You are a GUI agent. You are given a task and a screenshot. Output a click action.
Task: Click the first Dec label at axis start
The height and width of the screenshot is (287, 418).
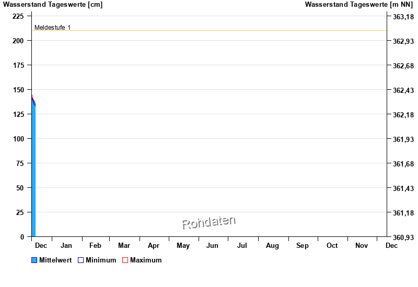(x=41, y=246)
